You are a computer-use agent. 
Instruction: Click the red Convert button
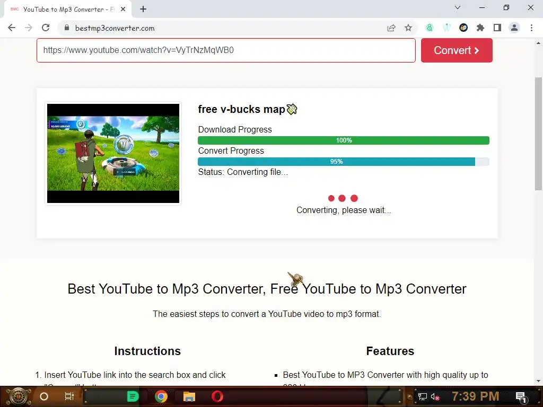coord(457,50)
